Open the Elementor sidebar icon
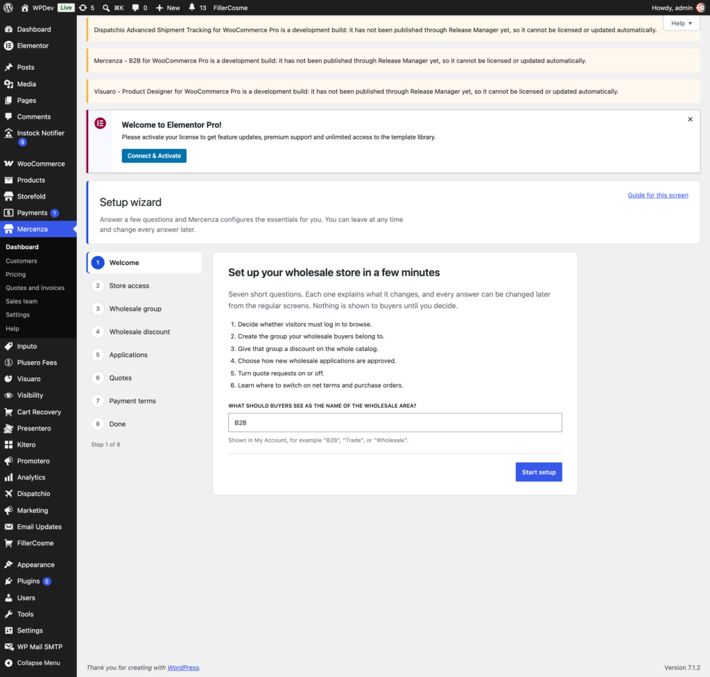 pos(8,46)
